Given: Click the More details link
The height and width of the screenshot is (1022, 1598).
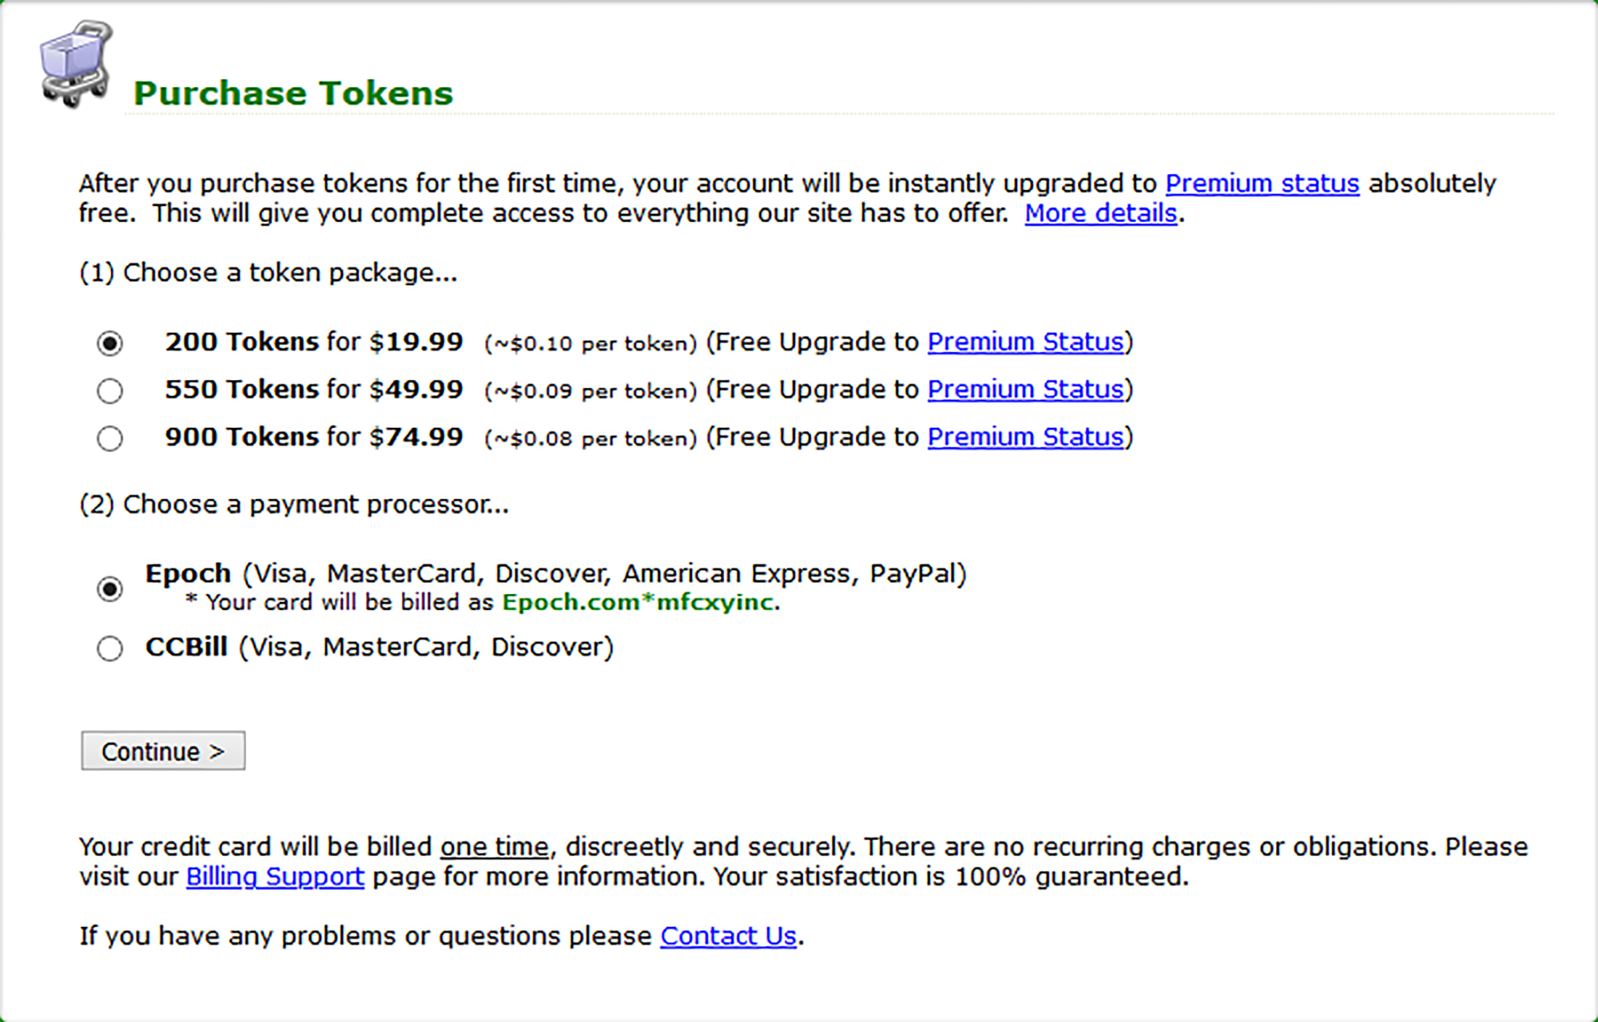Looking at the screenshot, I should click(1100, 213).
